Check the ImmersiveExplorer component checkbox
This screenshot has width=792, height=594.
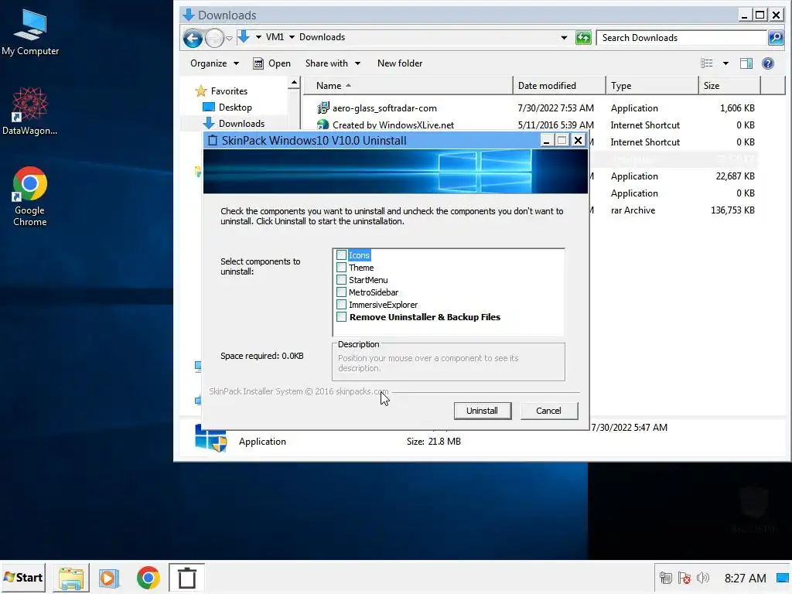(341, 305)
